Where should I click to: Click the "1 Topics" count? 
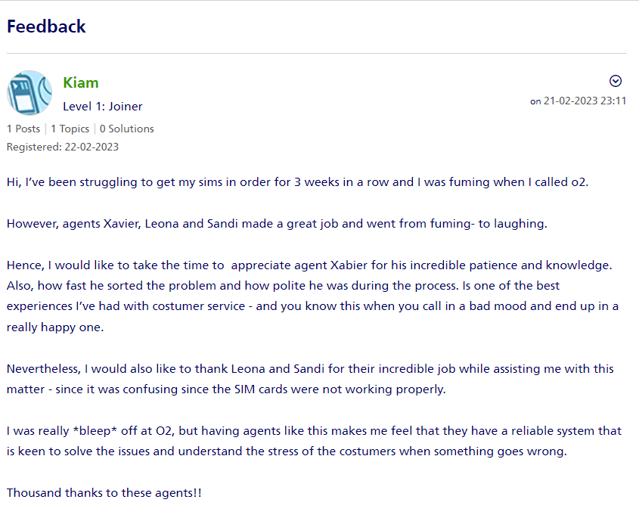(x=70, y=129)
